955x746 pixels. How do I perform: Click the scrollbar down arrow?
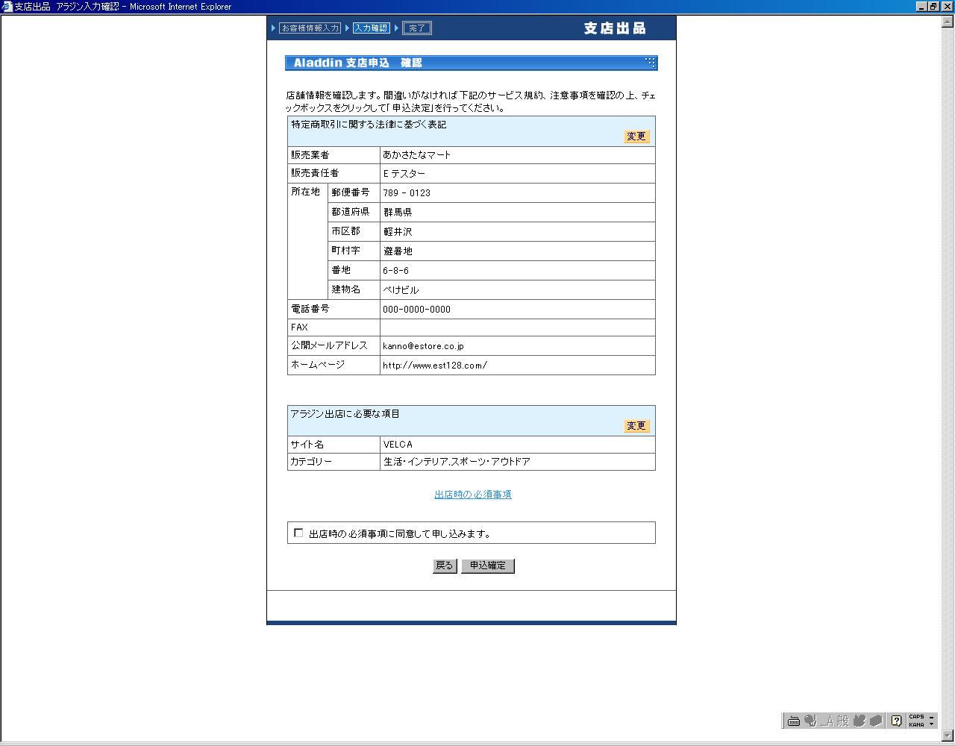948,736
